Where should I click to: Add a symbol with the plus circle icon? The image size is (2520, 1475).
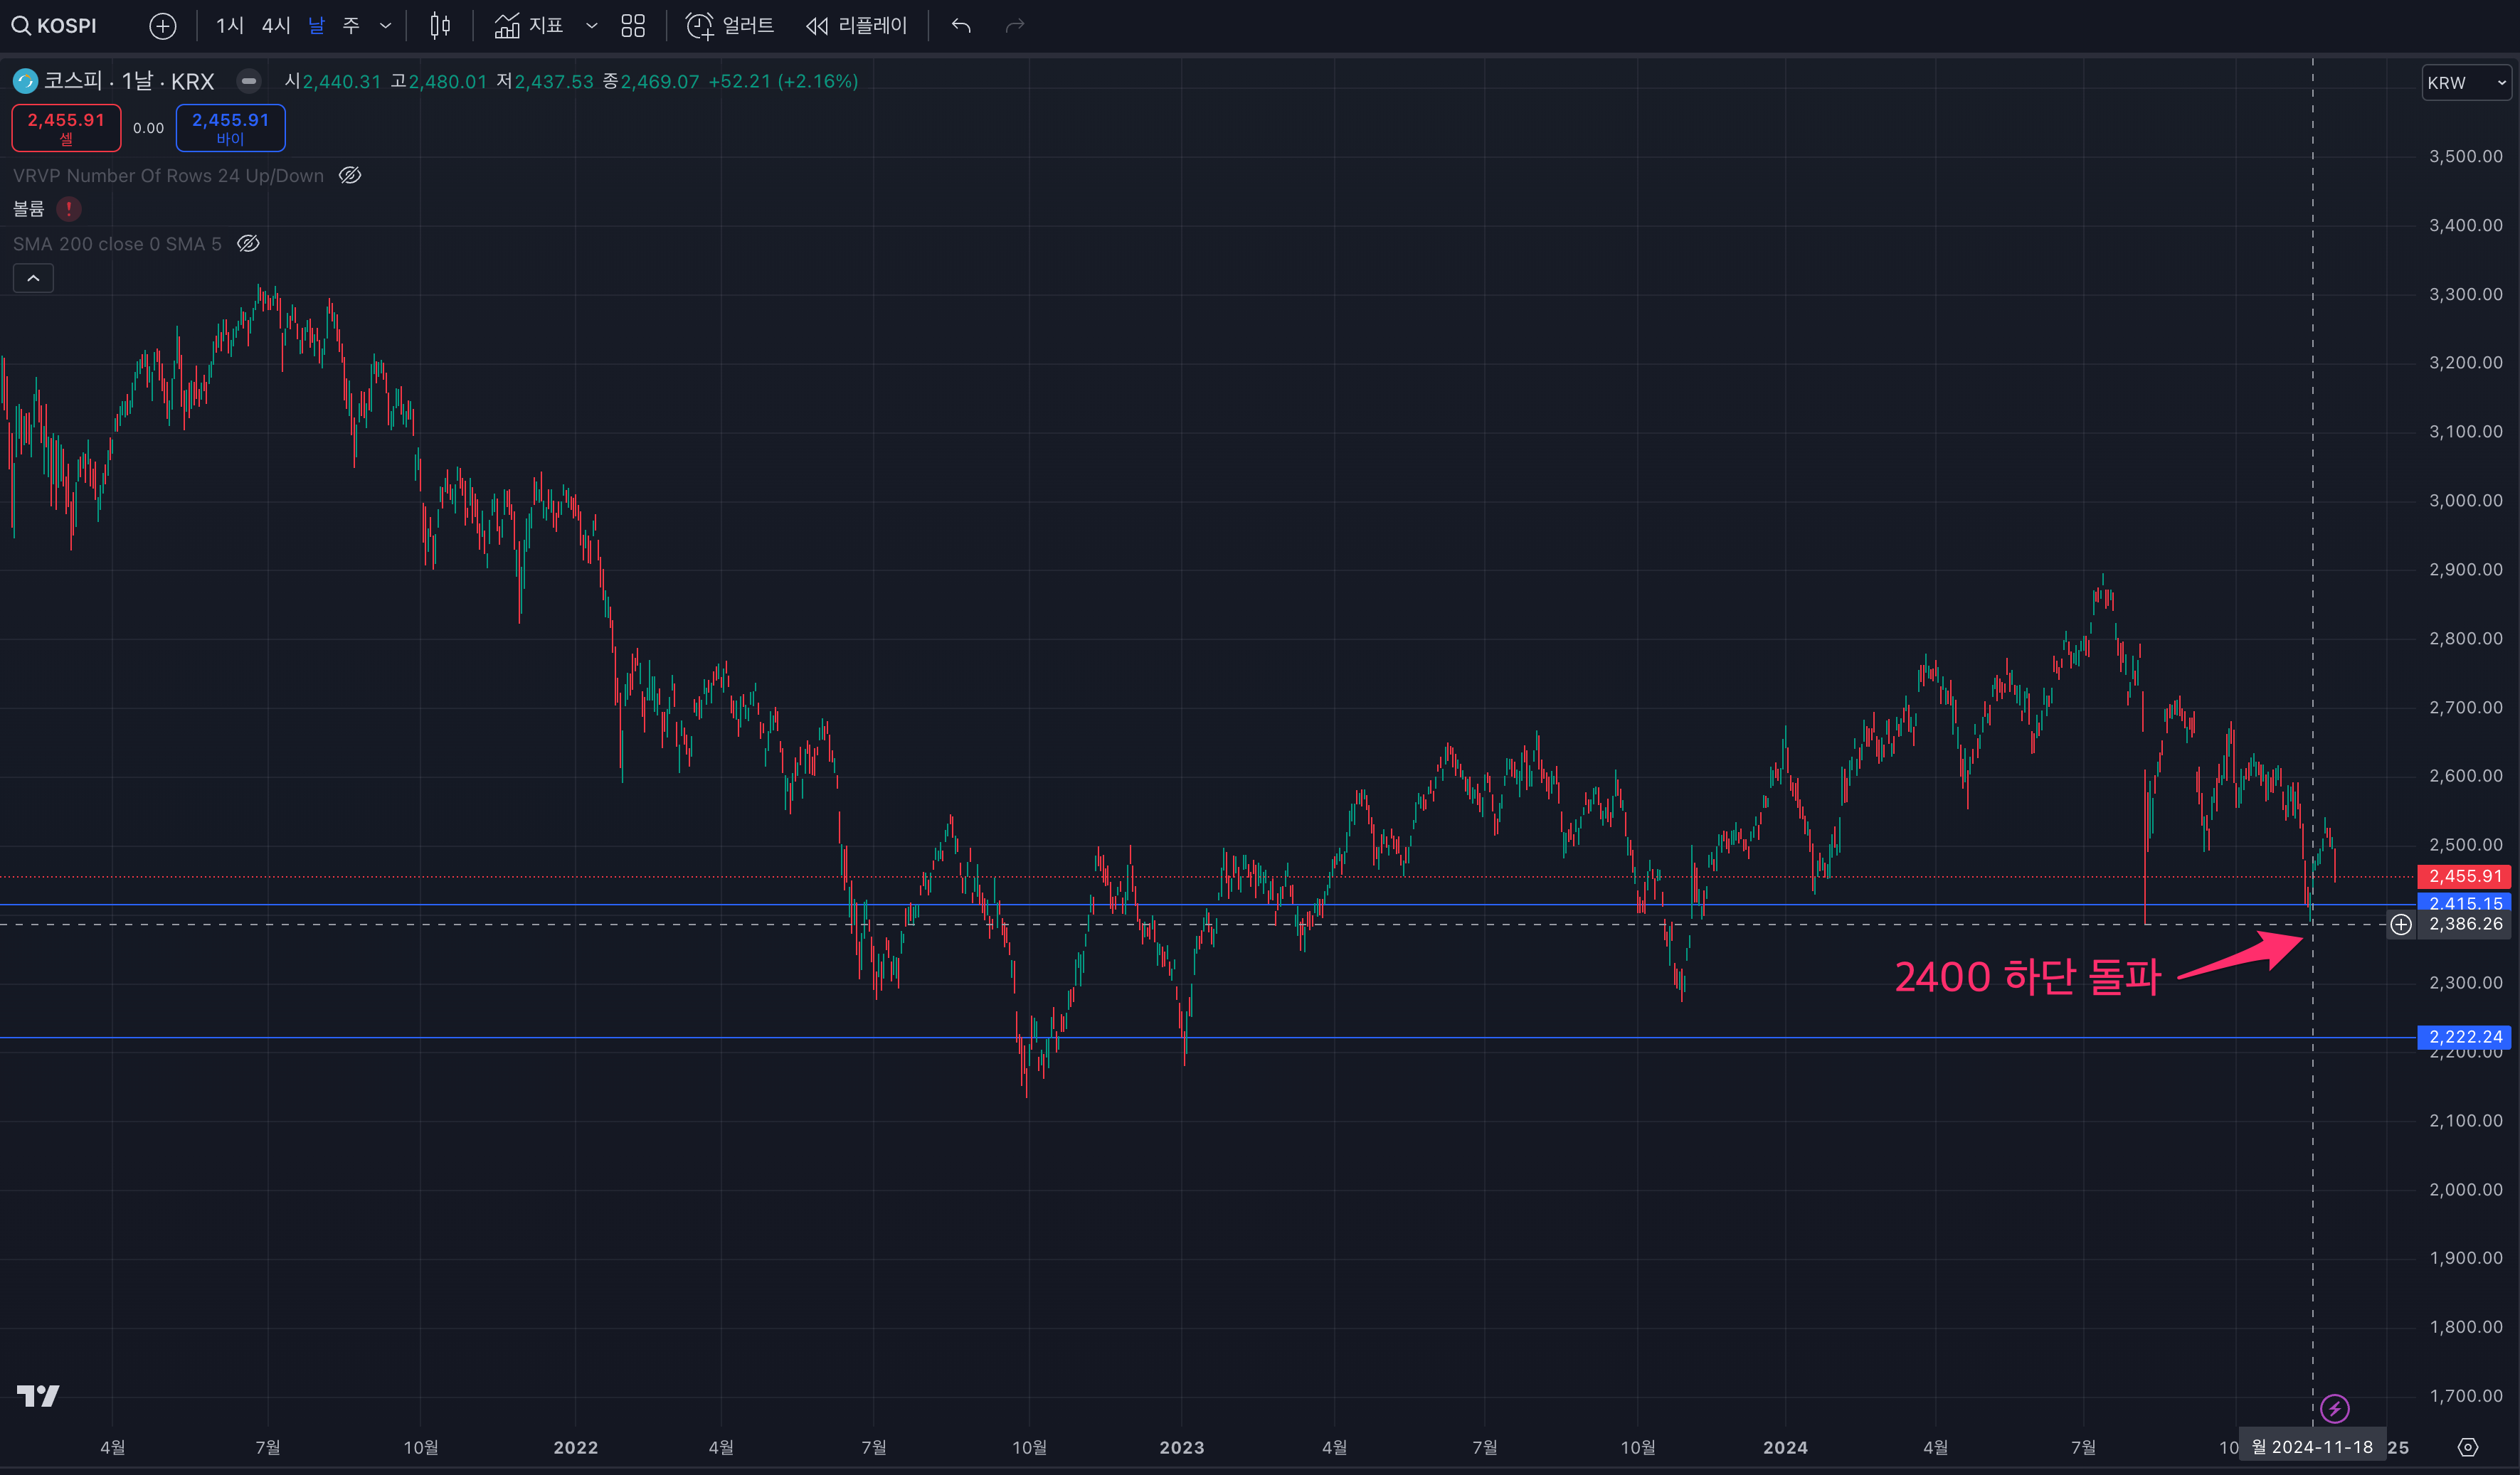(x=162, y=26)
